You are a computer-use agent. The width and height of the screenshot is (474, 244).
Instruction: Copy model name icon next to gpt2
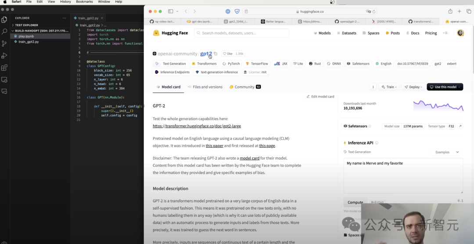[215, 54]
